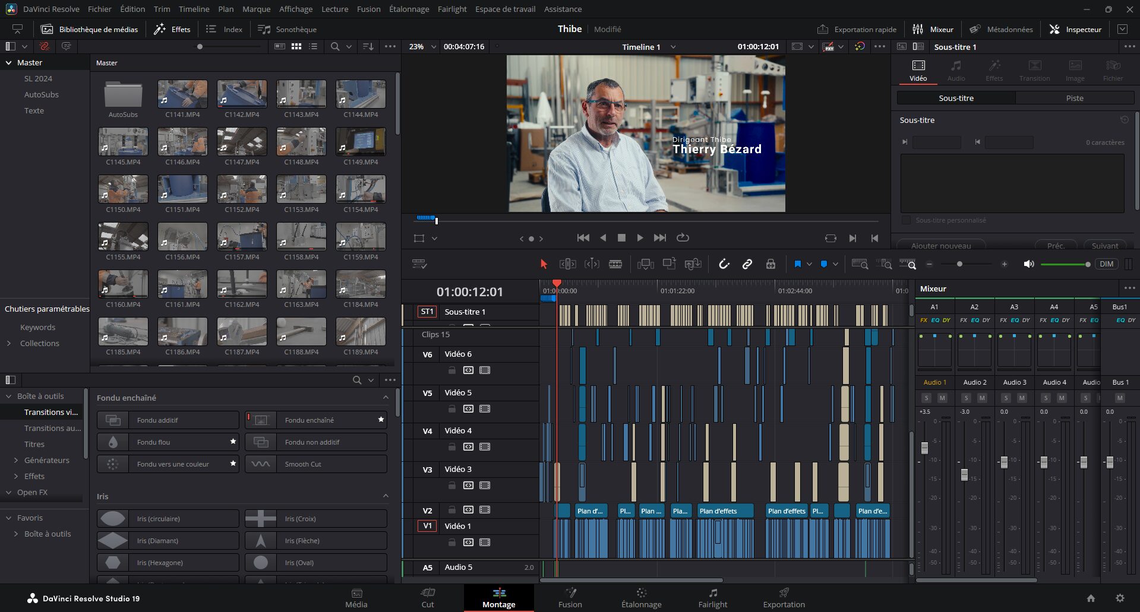Switch to the Fairlight page
This screenshot has width=1140, height=612.
712,598
